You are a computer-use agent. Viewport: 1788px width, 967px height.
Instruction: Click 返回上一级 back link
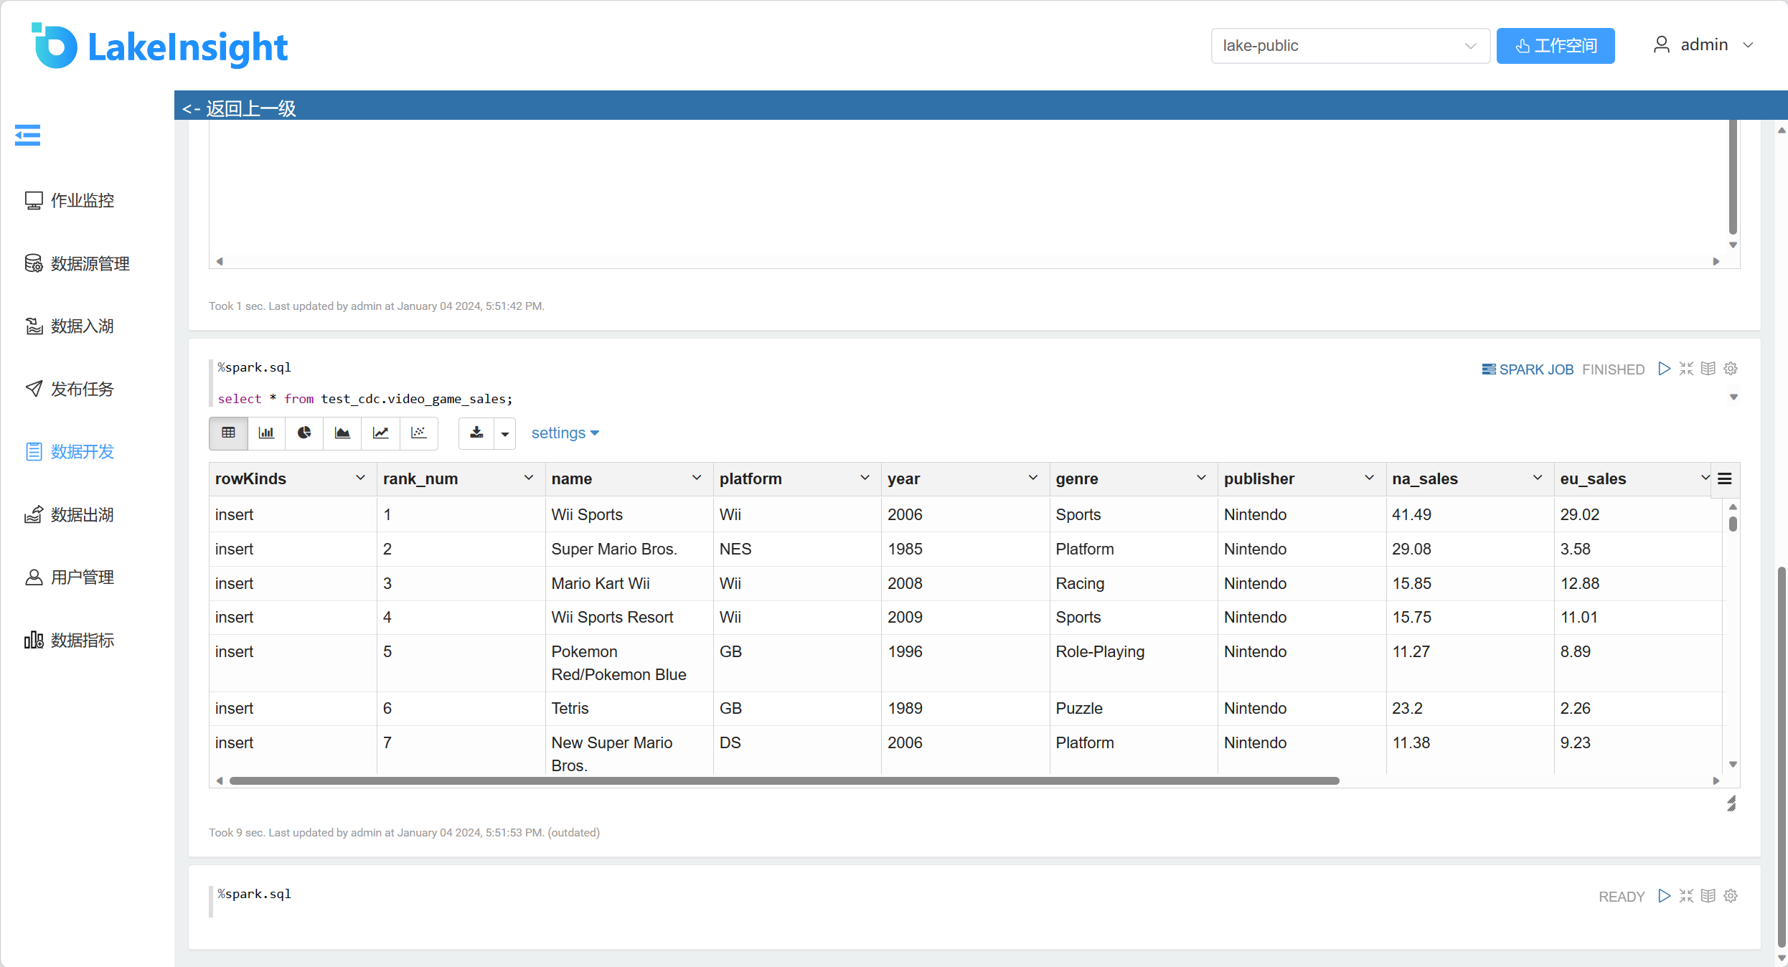coord(239,108)
